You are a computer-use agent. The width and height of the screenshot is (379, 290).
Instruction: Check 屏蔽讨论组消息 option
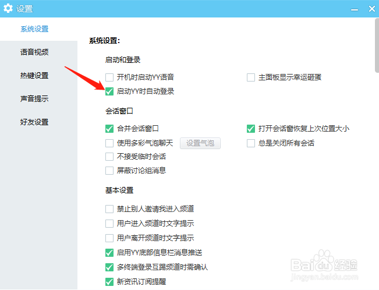click(x=109, y=171)
